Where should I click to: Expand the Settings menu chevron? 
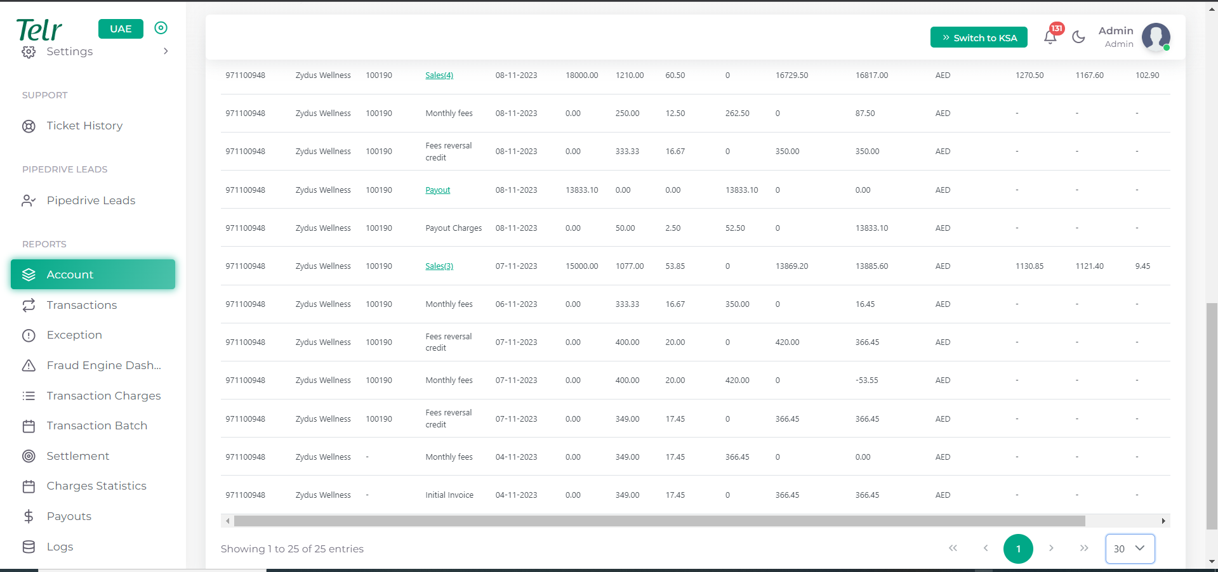(x=166, y=51)
